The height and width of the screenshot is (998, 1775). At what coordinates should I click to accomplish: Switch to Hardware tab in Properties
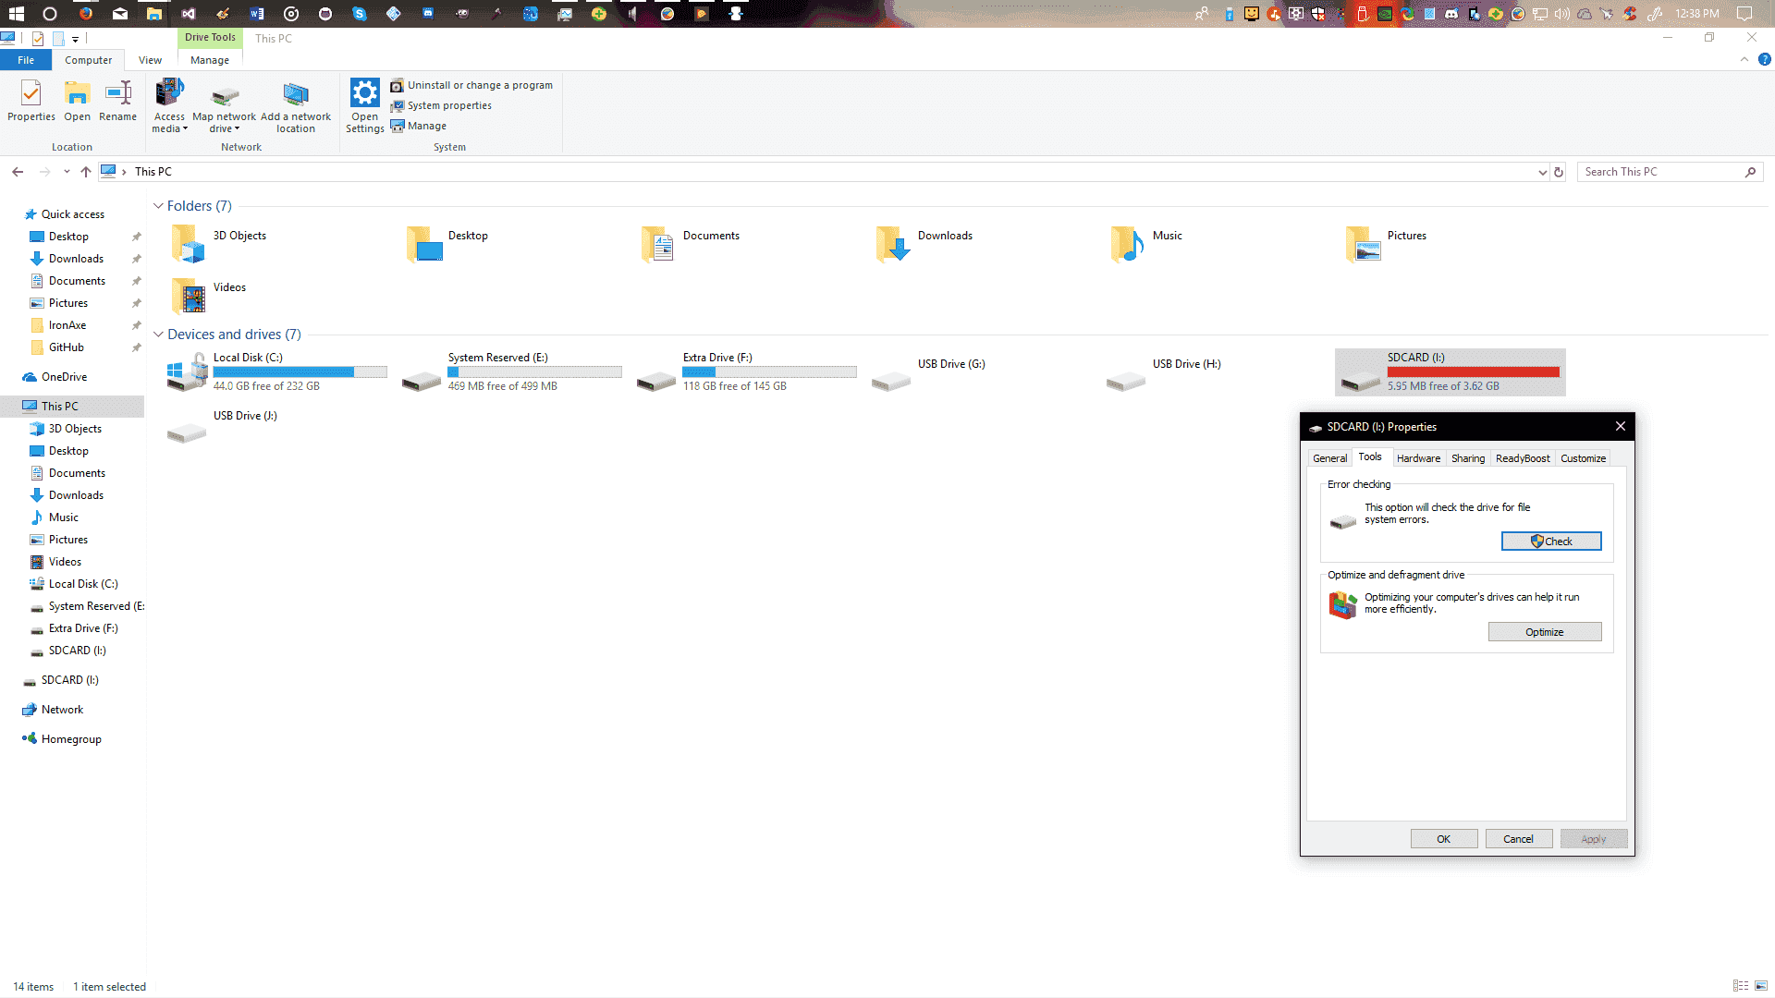(1418, 458)
